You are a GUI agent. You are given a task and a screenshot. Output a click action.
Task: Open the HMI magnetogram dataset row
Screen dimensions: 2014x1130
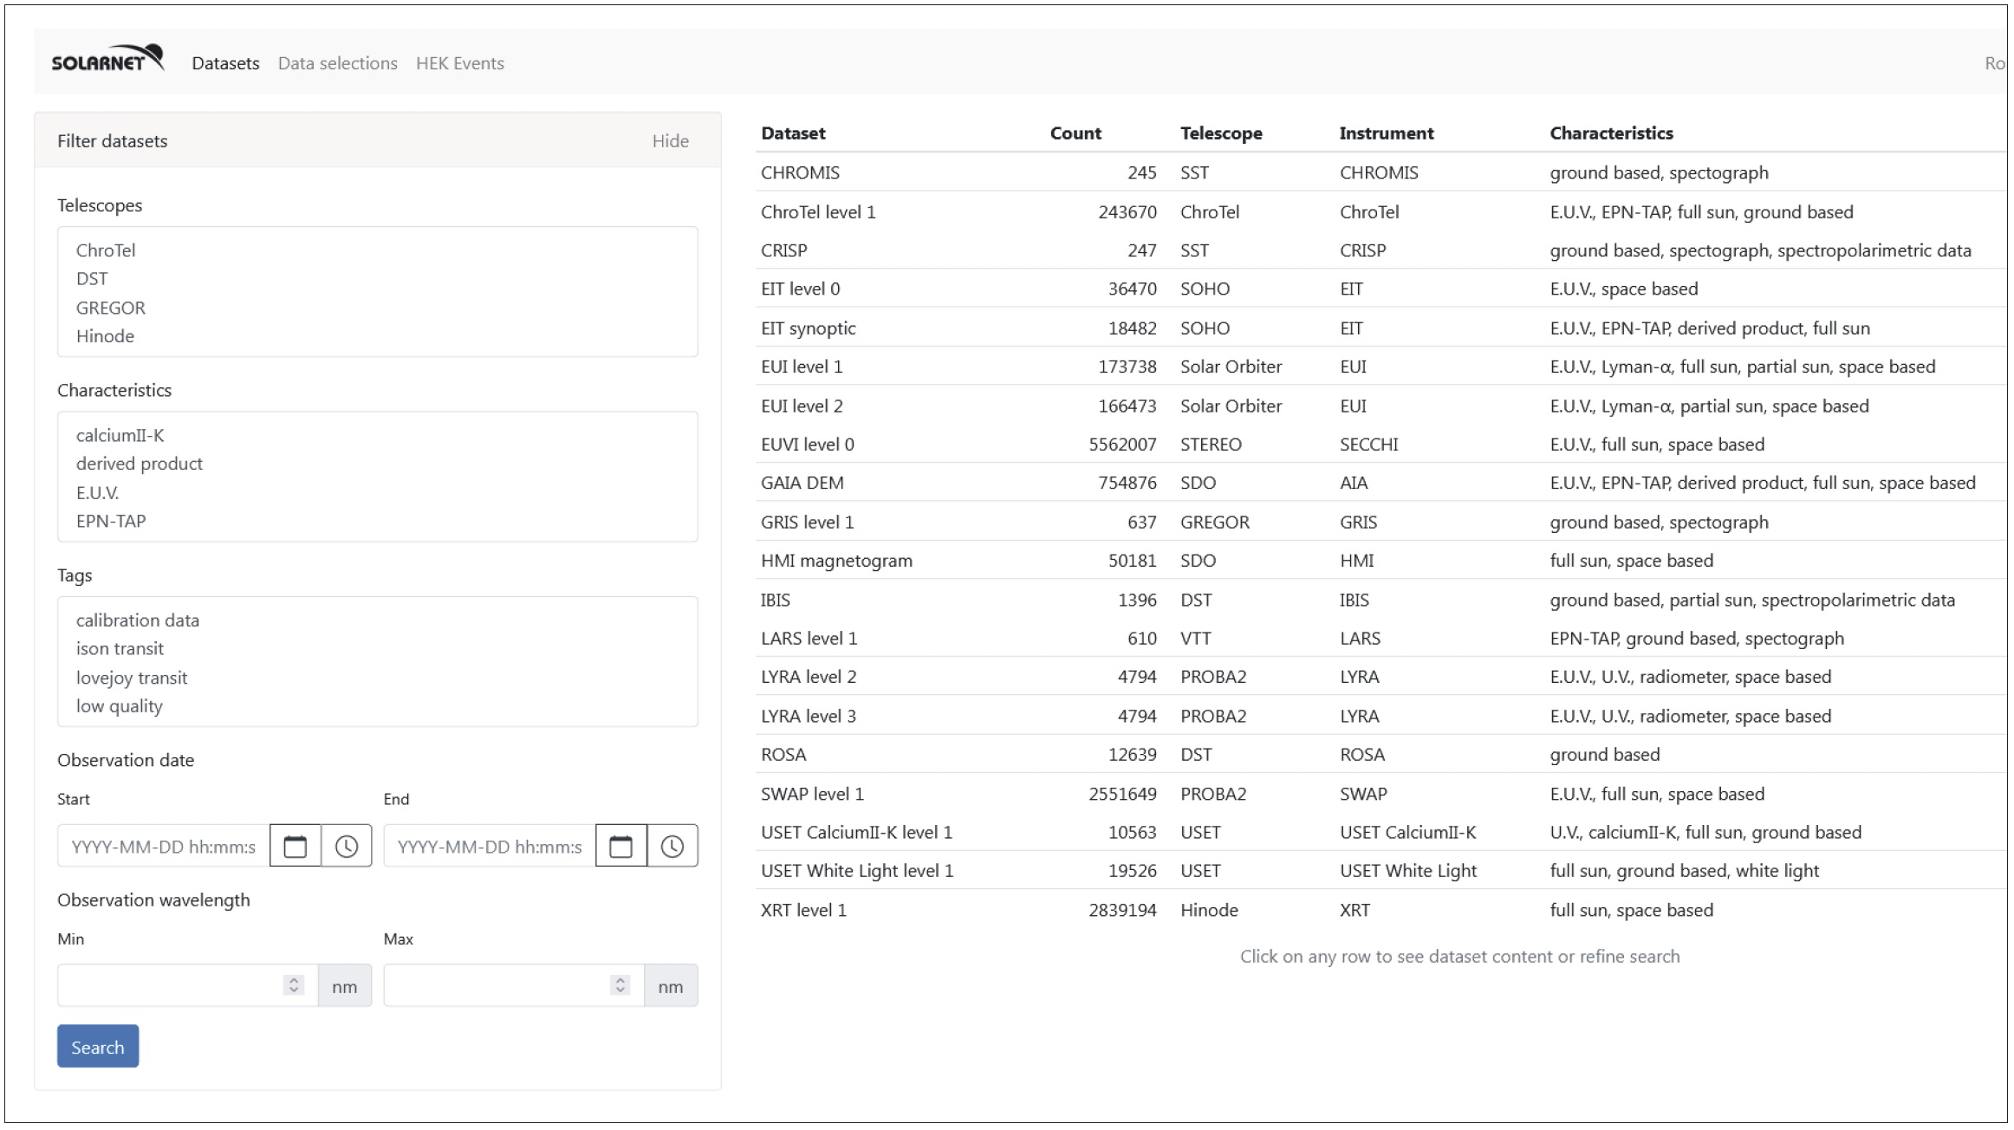coord(836,561)
